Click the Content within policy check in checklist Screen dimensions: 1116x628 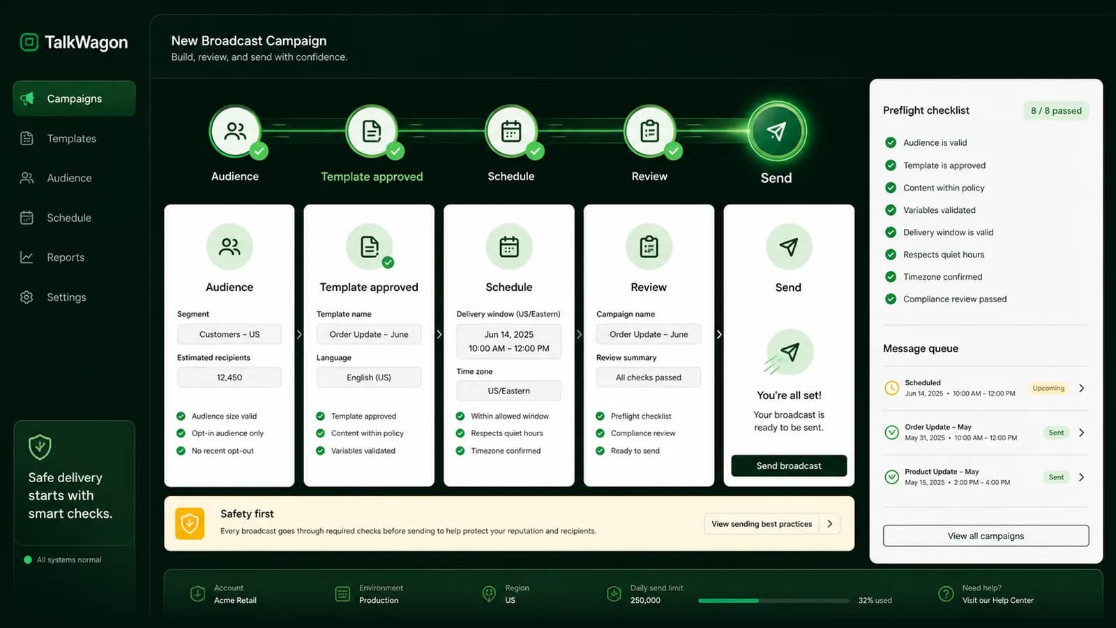(x=891, y=188)
